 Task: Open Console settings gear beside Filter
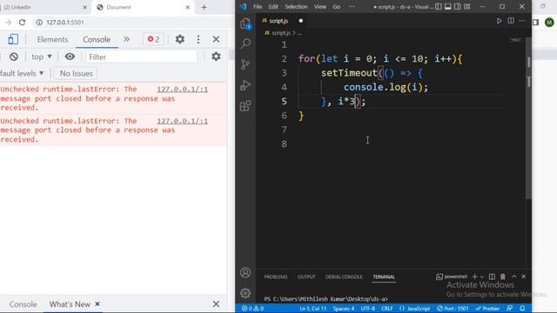216,57
